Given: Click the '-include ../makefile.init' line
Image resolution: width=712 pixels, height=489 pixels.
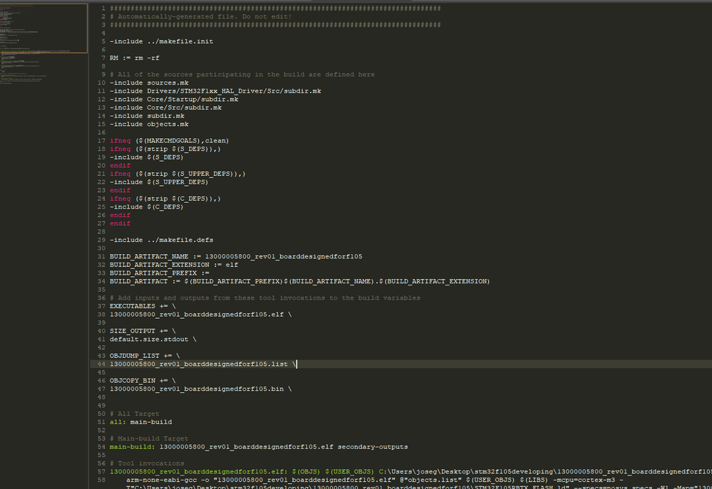Looking at the screenshot, I should [x=161, y=41].
